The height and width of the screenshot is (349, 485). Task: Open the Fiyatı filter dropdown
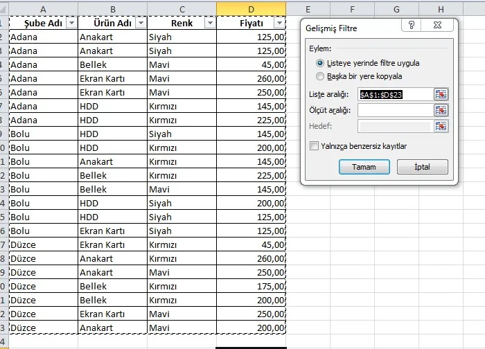(279, 23)
